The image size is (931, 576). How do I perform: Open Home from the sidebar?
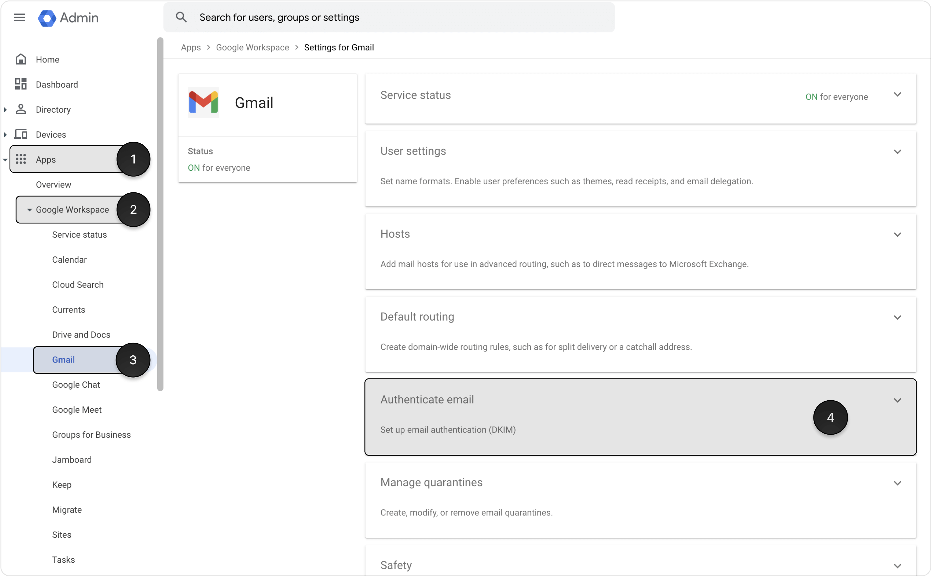point(47,59)
